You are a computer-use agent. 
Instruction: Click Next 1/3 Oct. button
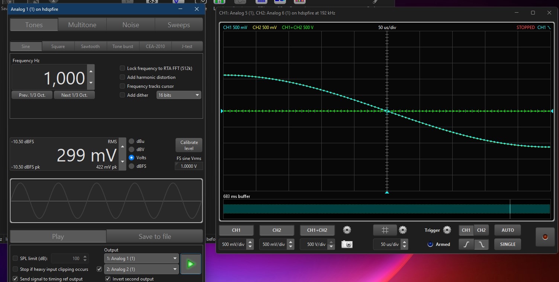(74, 95)
